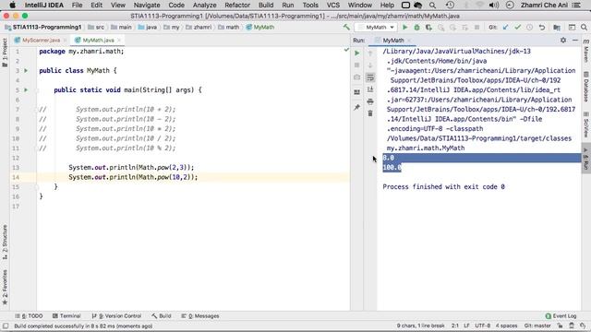Click the zhamri breadcrumb package
The height and width of the screenshot is (332, 591).
click(x=199, y=27)
